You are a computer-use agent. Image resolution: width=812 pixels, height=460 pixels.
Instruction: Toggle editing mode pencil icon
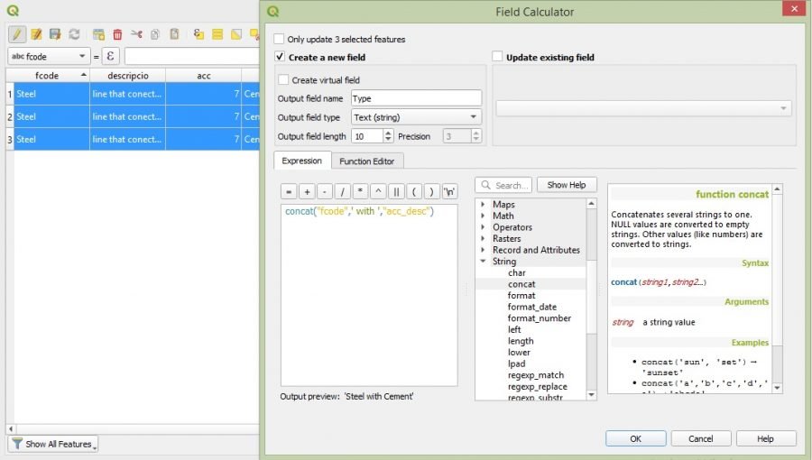tap(17, 34)
